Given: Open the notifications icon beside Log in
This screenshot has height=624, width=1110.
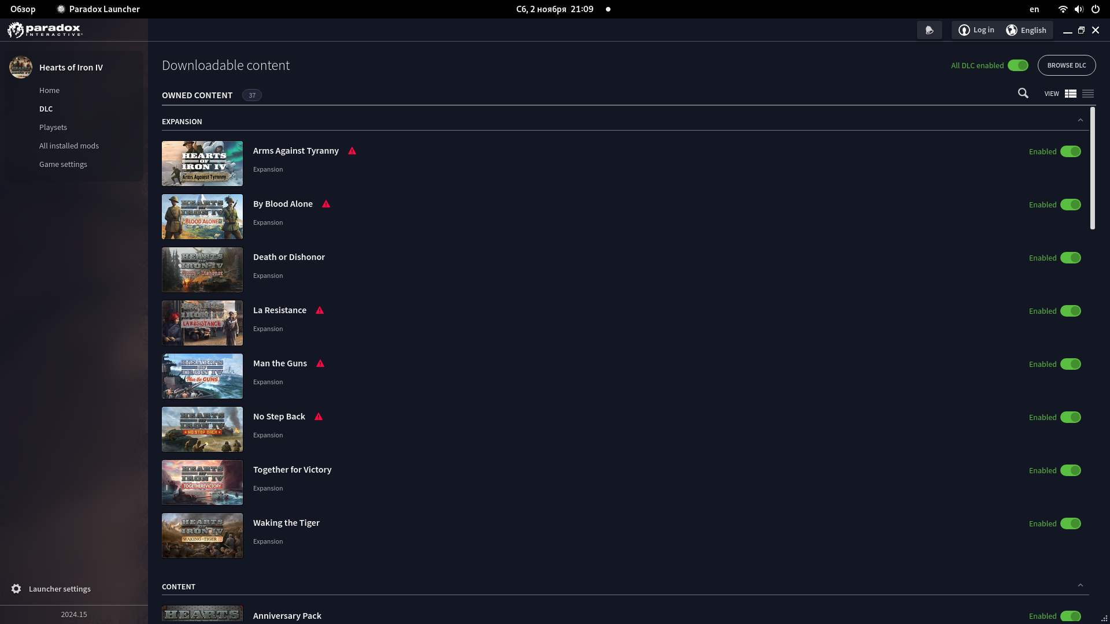Looking at the screenshot, I should click(930, 30).
